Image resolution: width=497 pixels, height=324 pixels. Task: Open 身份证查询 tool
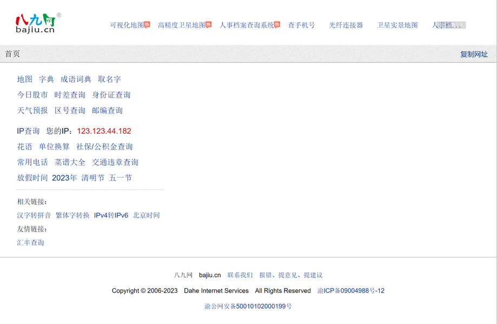click(111, 95)
